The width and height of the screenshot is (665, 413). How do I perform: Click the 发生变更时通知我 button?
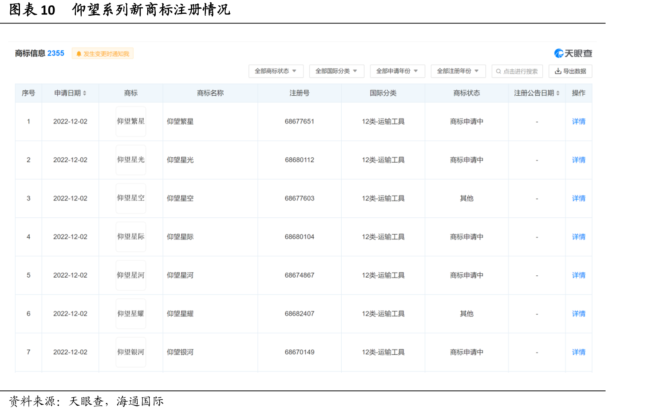(102, 54)
